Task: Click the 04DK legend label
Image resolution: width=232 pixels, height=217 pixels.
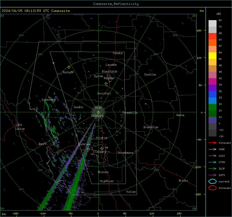Action: pos(222,149)
